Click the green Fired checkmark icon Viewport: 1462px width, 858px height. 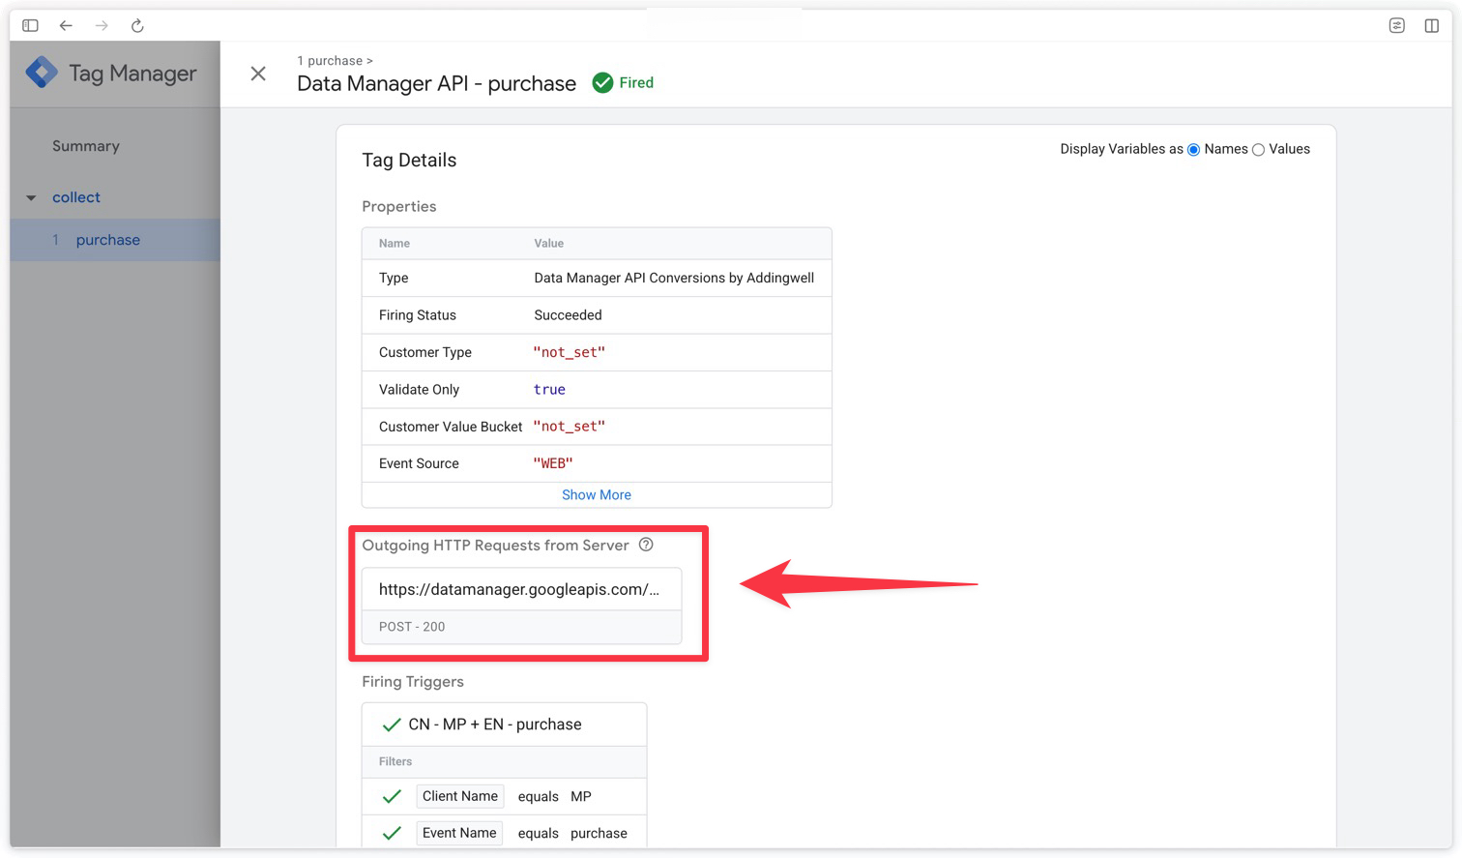click(x=602, y=83)
